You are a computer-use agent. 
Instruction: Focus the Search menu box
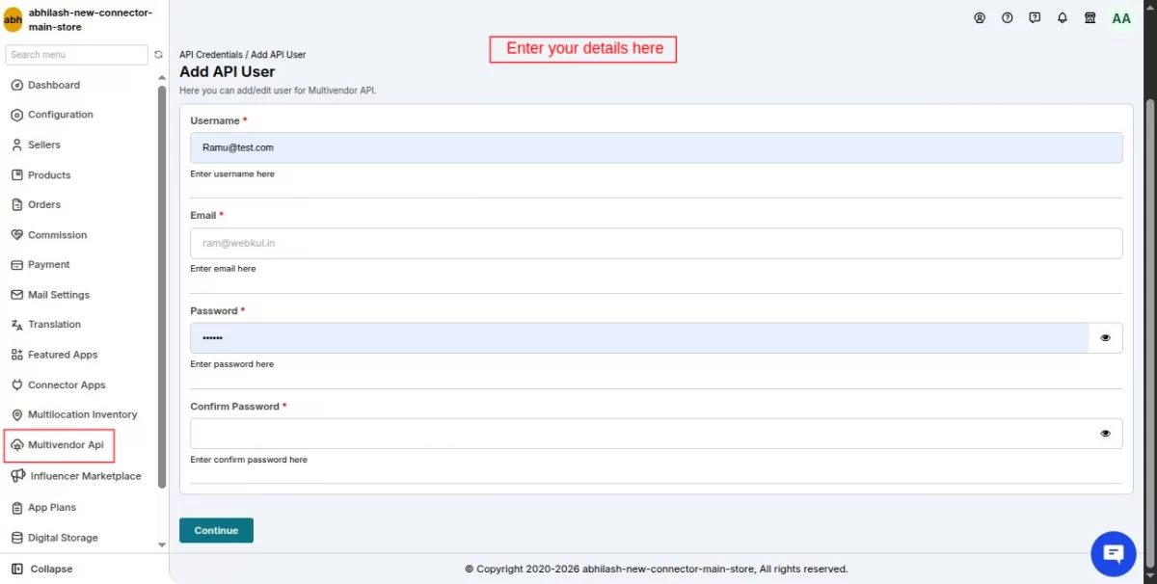point(77,55)
